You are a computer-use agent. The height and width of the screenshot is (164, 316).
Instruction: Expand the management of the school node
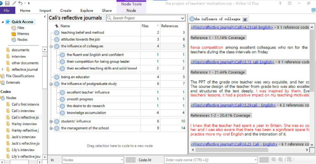click(51, 128)
